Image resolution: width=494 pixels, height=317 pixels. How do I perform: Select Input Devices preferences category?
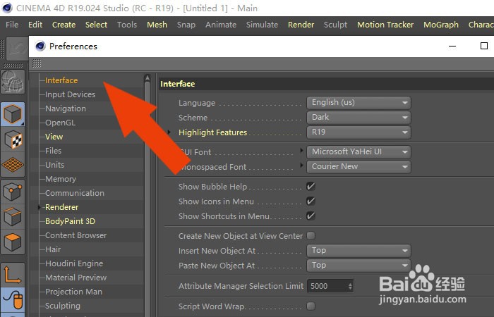pos(70,94)
